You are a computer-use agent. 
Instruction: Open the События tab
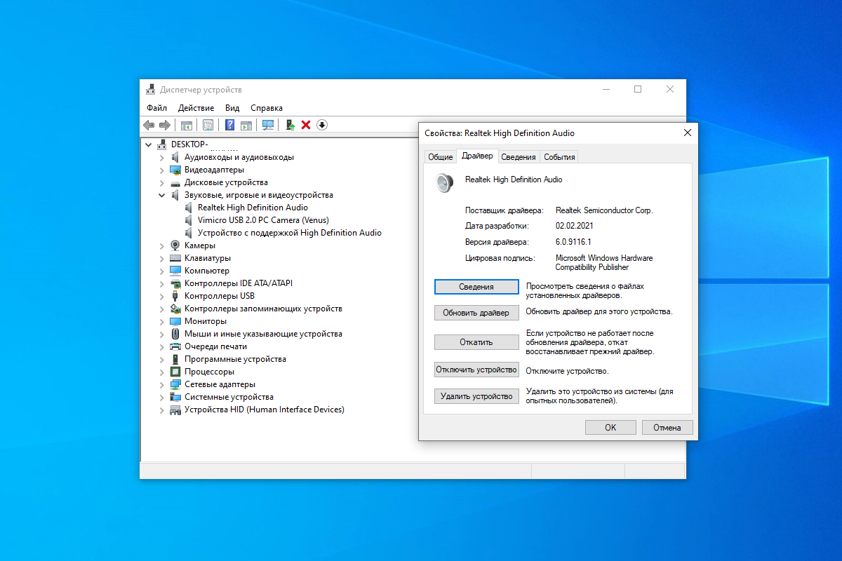click(x=559, y=157)
